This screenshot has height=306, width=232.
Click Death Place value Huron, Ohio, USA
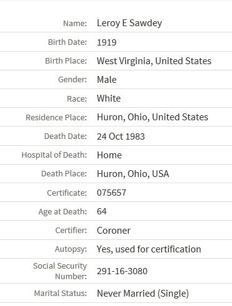point(133,174)
